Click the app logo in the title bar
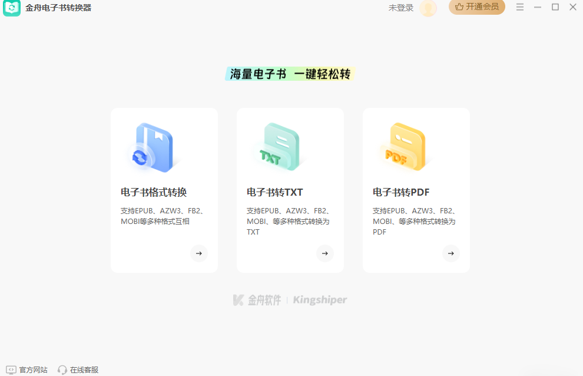 12,8
